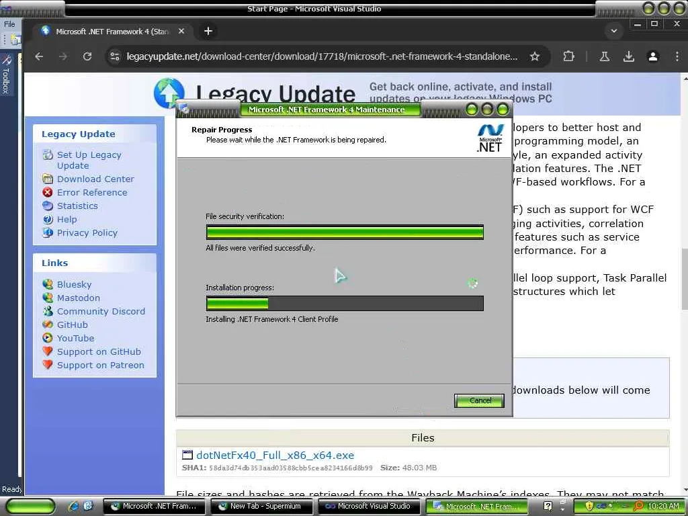Click the 48.03 MB size text
688x516 pixels.
419,468
